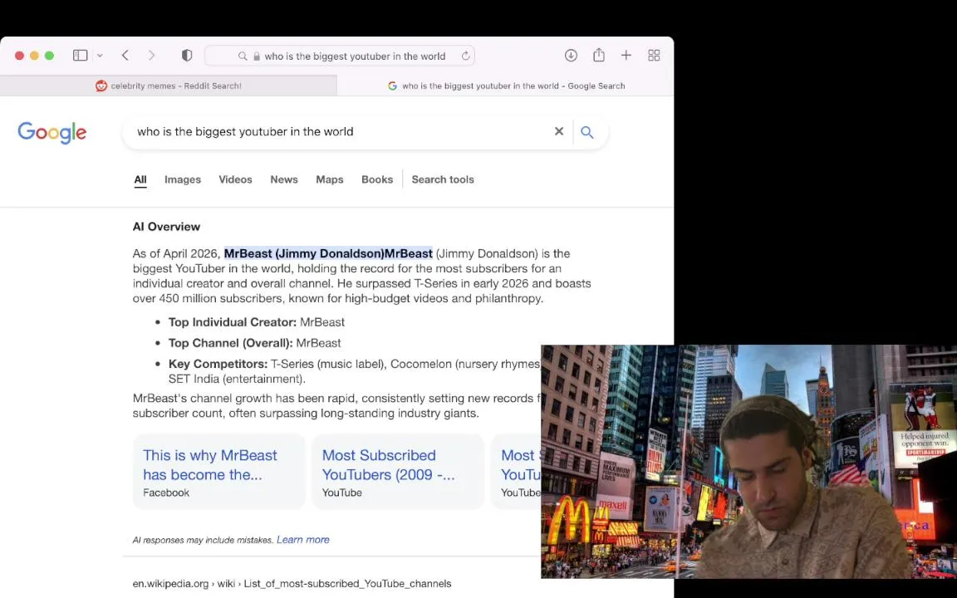Click the lock icon in the address bar
The image size is (957, 598).
[x=257, y=56]
